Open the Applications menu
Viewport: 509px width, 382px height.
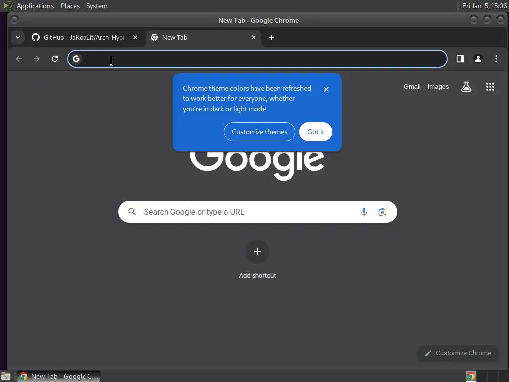35,6
